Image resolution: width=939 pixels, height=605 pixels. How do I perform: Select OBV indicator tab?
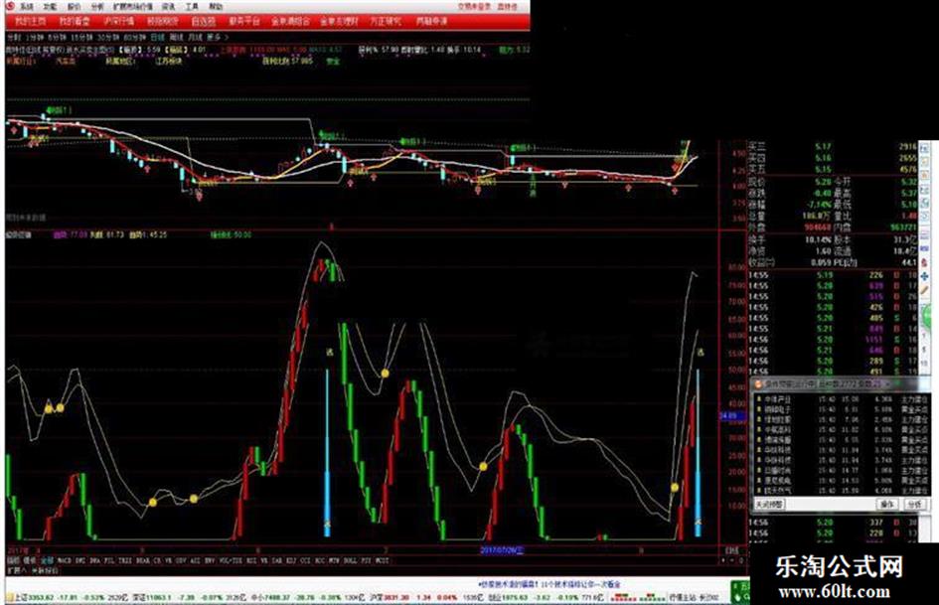click(x=181, y=560)
